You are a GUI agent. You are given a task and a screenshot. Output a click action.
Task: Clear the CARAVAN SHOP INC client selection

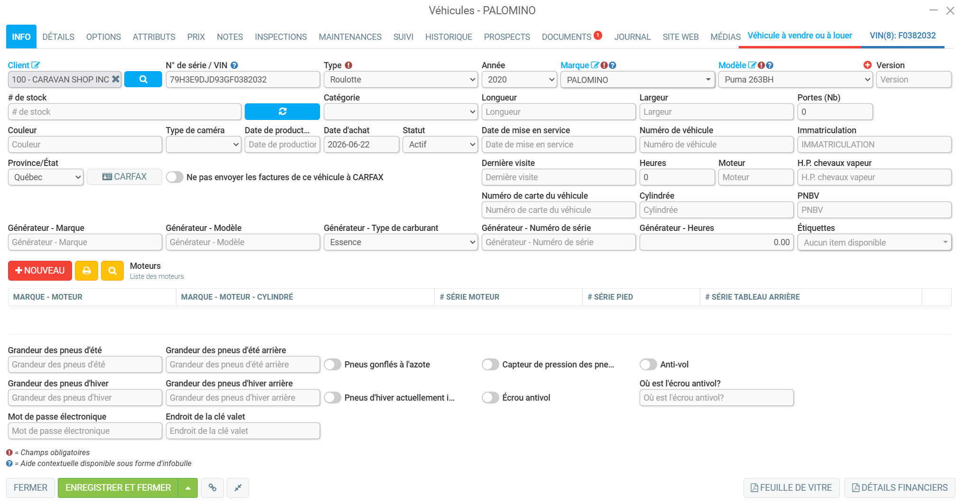tap(116, 79)
